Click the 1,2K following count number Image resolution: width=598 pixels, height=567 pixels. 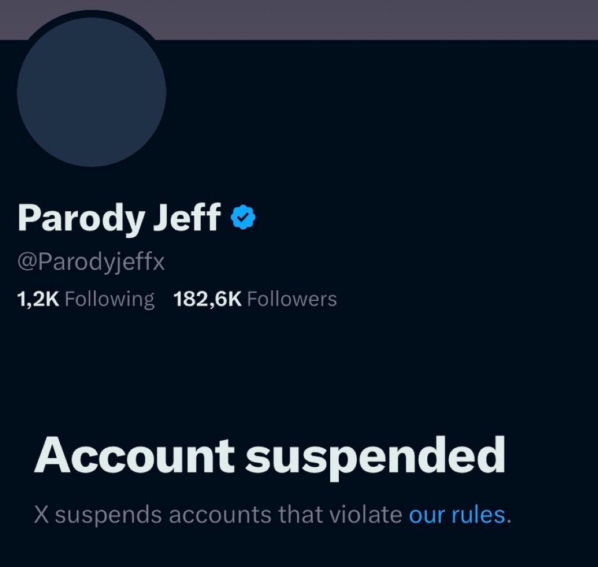38,299
